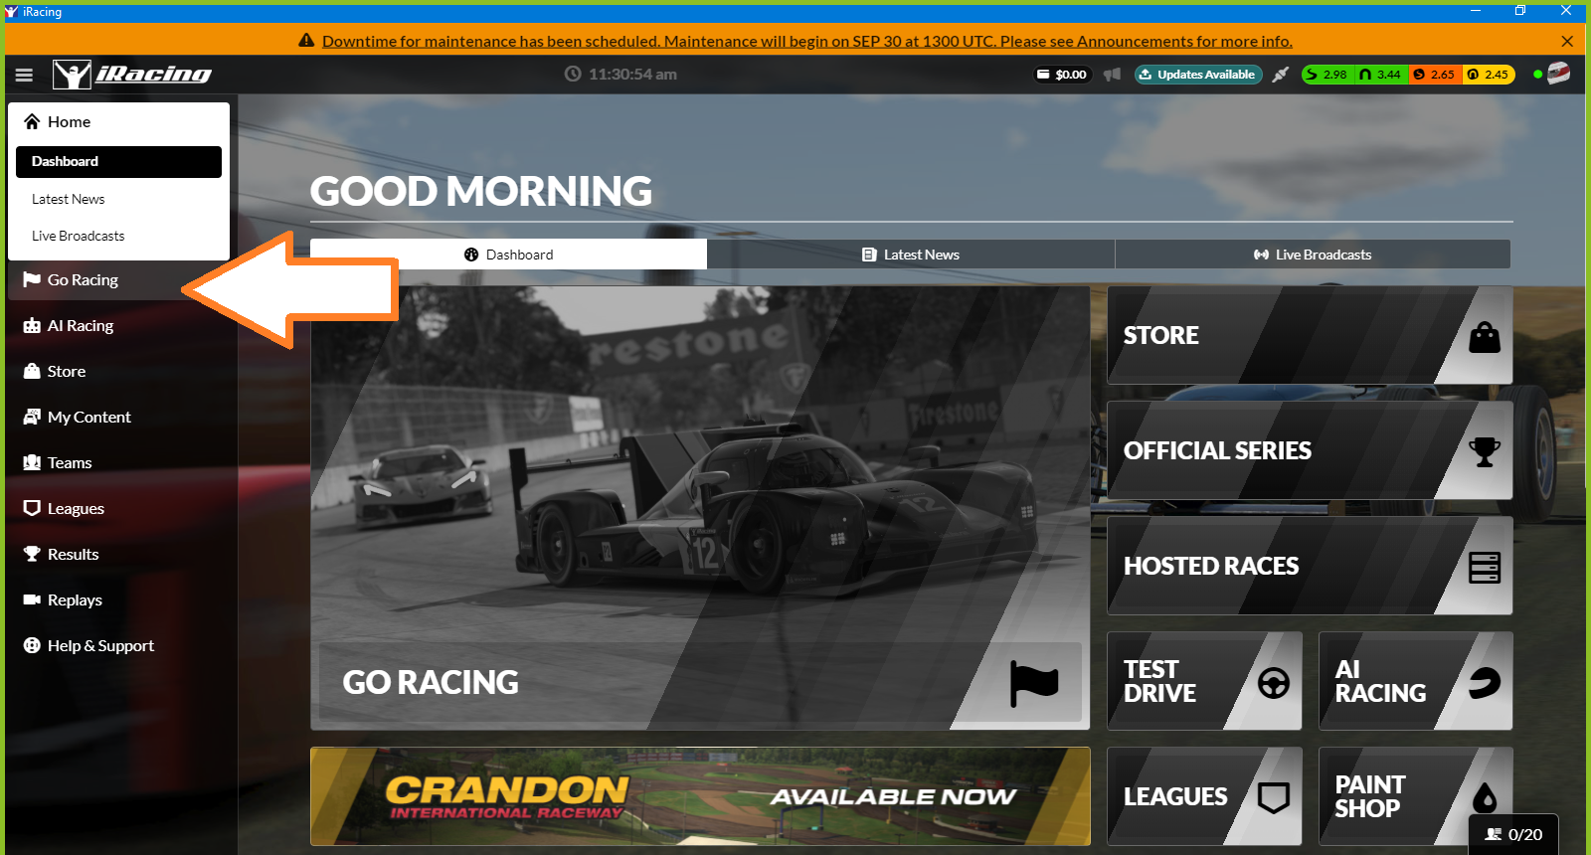Click the shield icon on LEAGUES tile

coord(1274,797)
